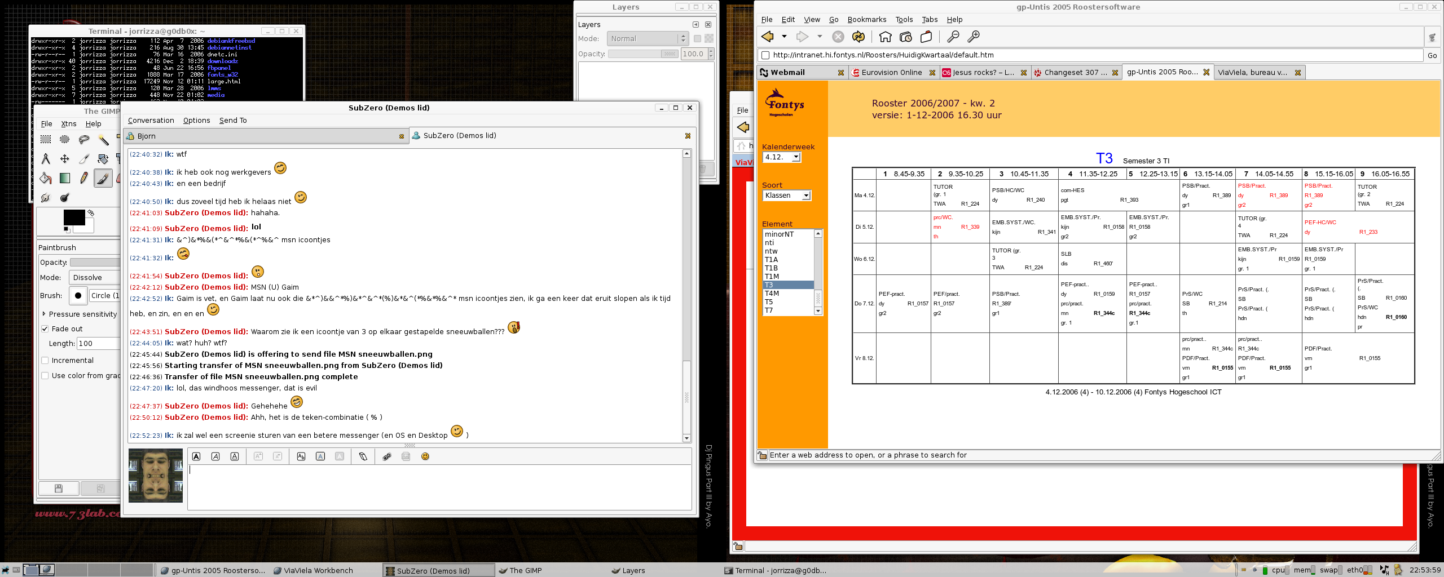Open the Layers Mode Normal dropdown
Image resolution: width=1444 pixels, height=577 pixels.
[648, 38]
